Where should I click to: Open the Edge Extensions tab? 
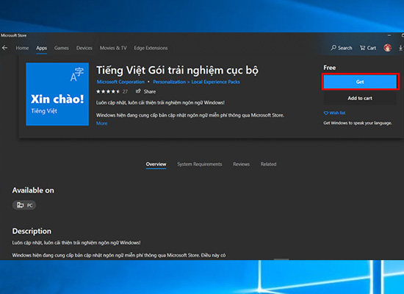151,48
